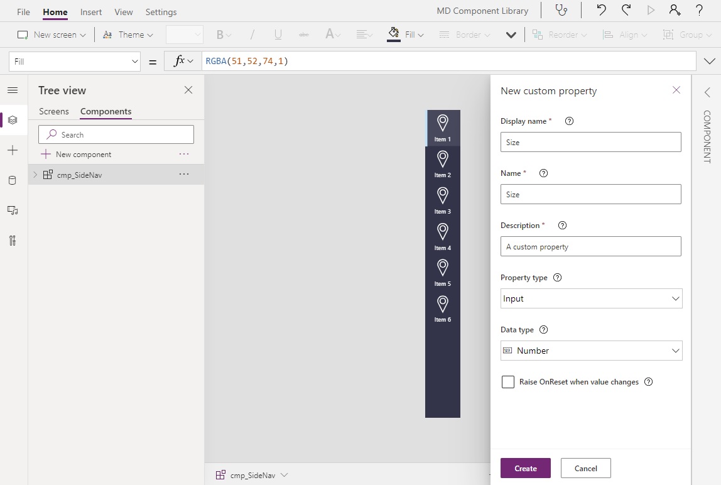721x485 pixels.
Task: Open the Theme color picker
Action: click(128, 35)
